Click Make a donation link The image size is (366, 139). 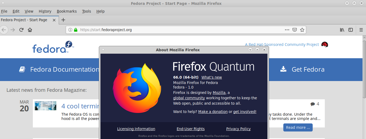coord(213,112)
